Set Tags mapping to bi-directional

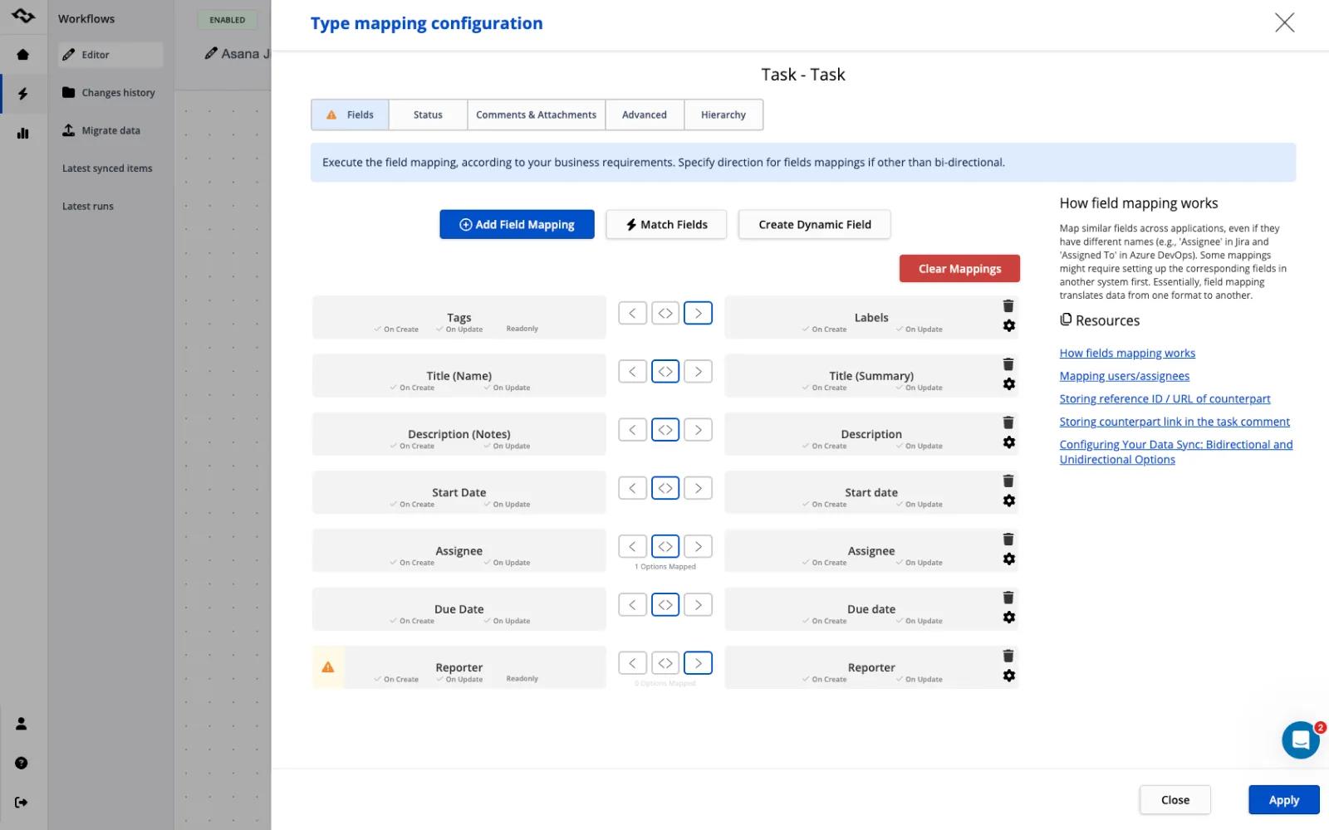665,313
